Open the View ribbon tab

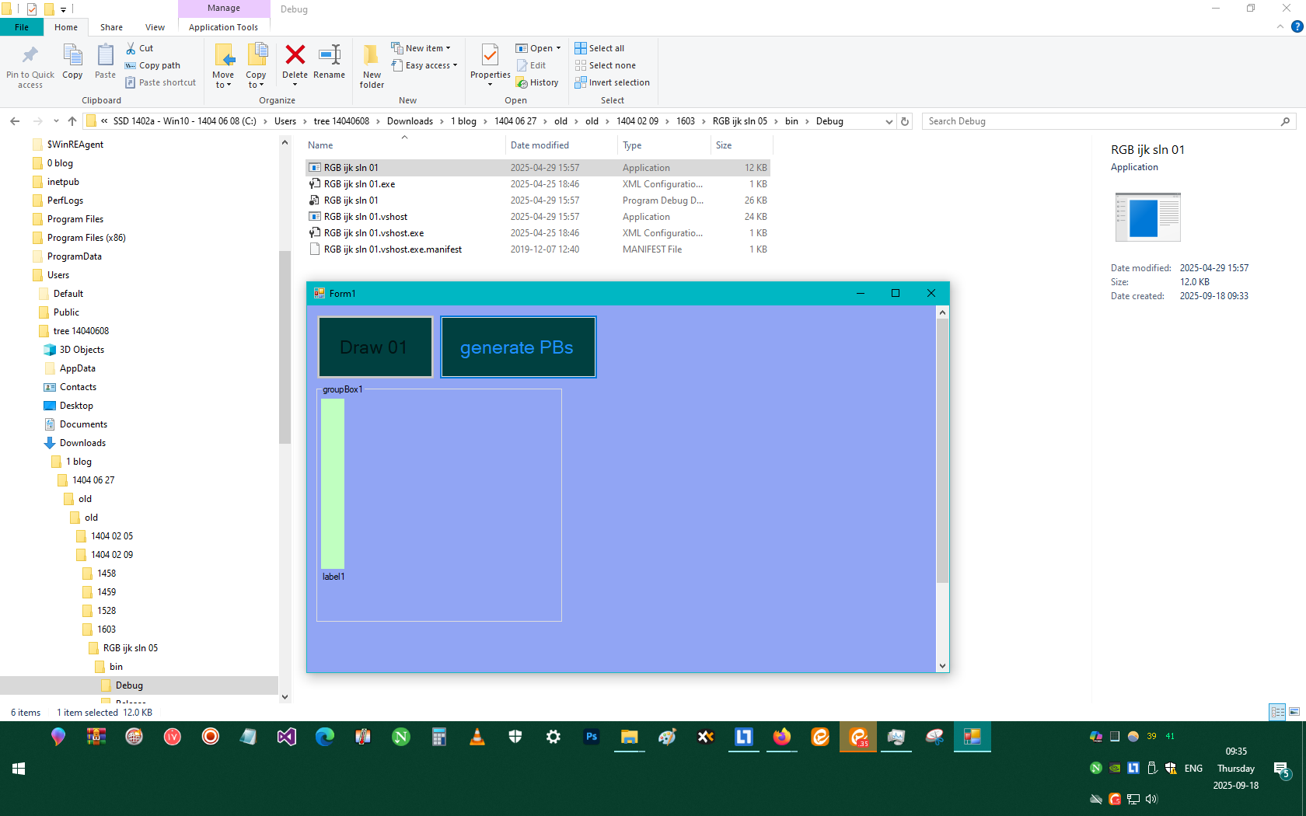155,27
